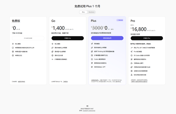The image size is (176, 114).
Task: Click the 升级至 Pro button
Action: pyautogui.click(x=147, y=38)
